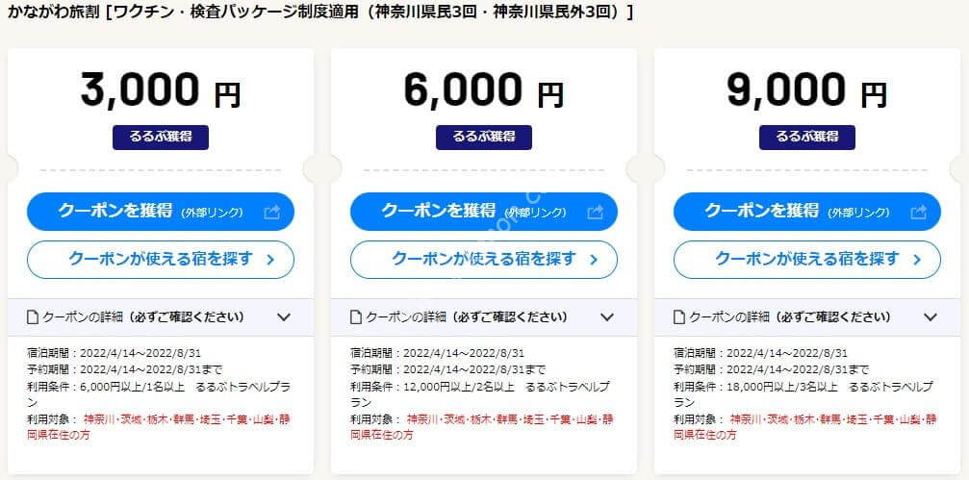Get the 6,000円 coupon via クーポンを獲得
The width and height of the screenshot is (969, 480).
(484, 212)
